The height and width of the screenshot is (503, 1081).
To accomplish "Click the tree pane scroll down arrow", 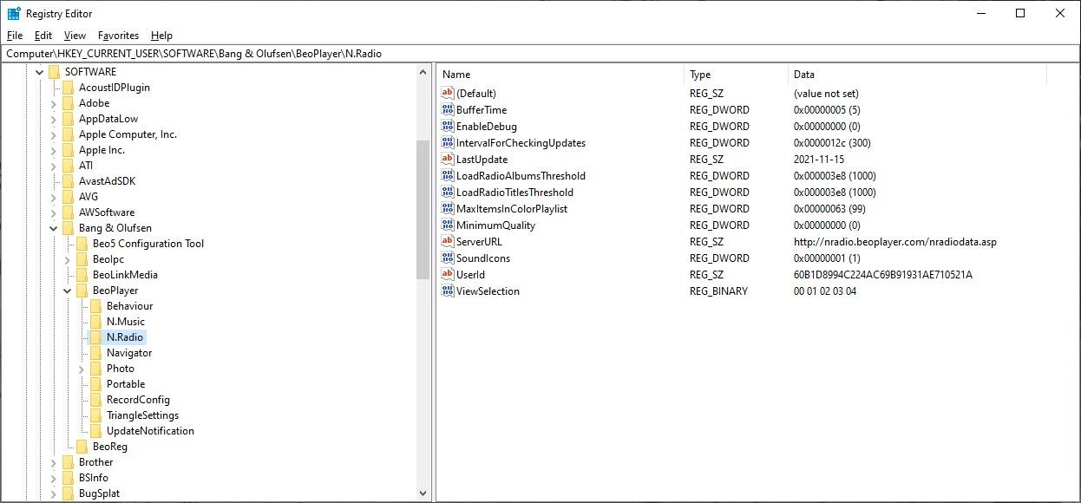I will coord(423,493).
